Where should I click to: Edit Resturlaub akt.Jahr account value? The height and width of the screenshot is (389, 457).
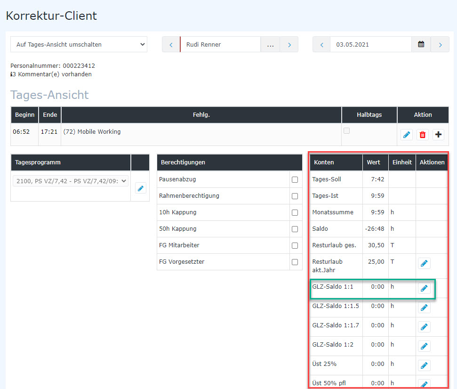(424, 263)
